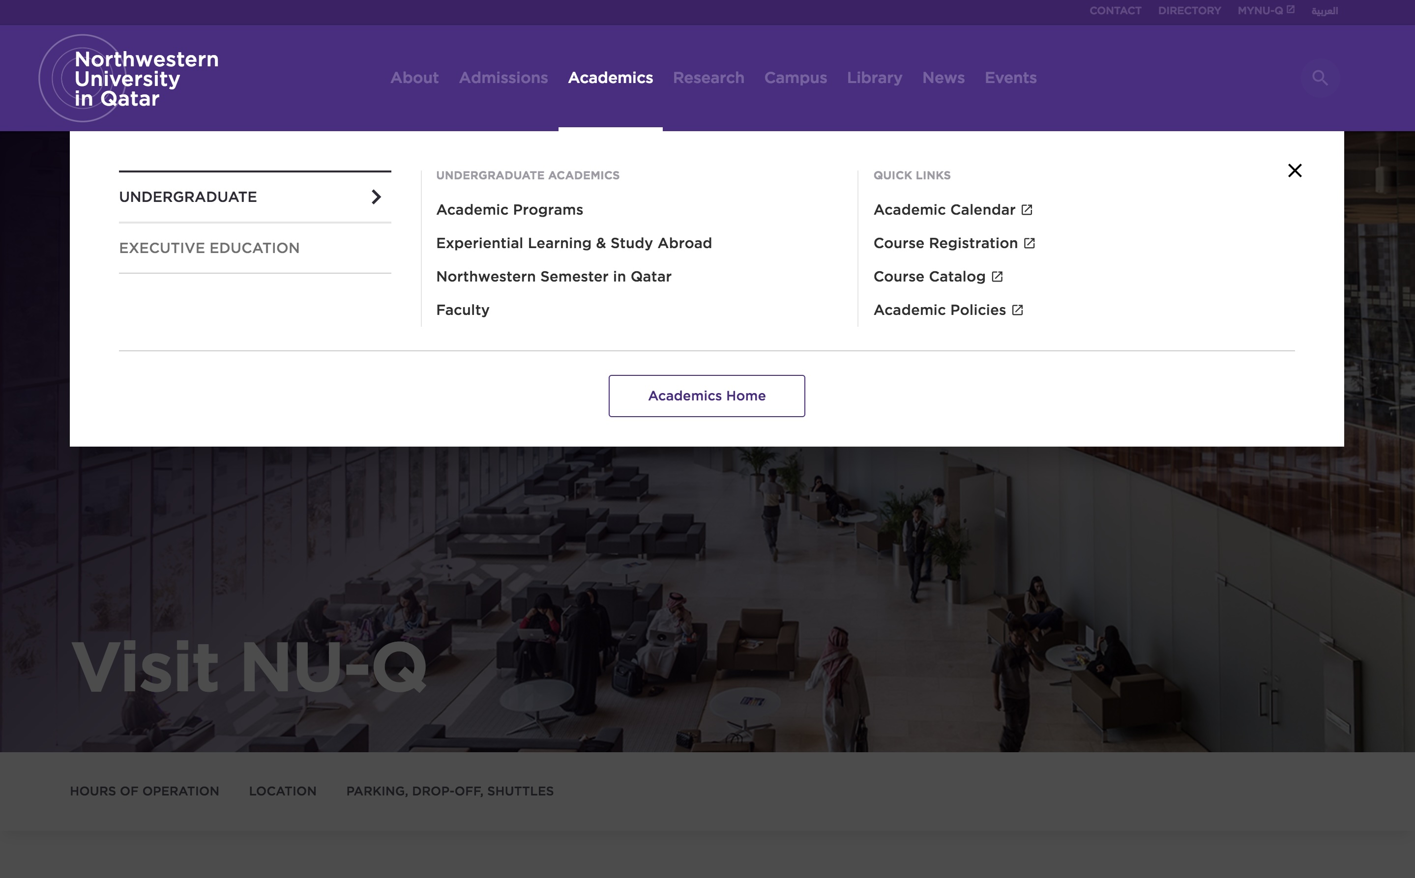Image resolution: width=1415 pixels, height=878 pixels.
Task: Open the Library menu
Action: click(874, 78)
